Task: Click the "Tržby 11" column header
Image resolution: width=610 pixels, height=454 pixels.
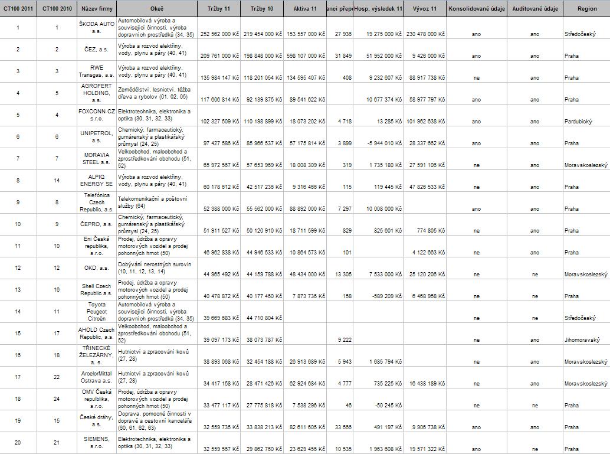Action: 219,9
